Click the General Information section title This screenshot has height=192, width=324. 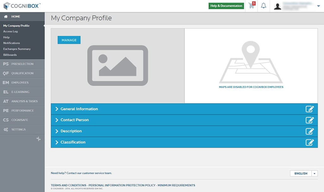click(79, 109)
